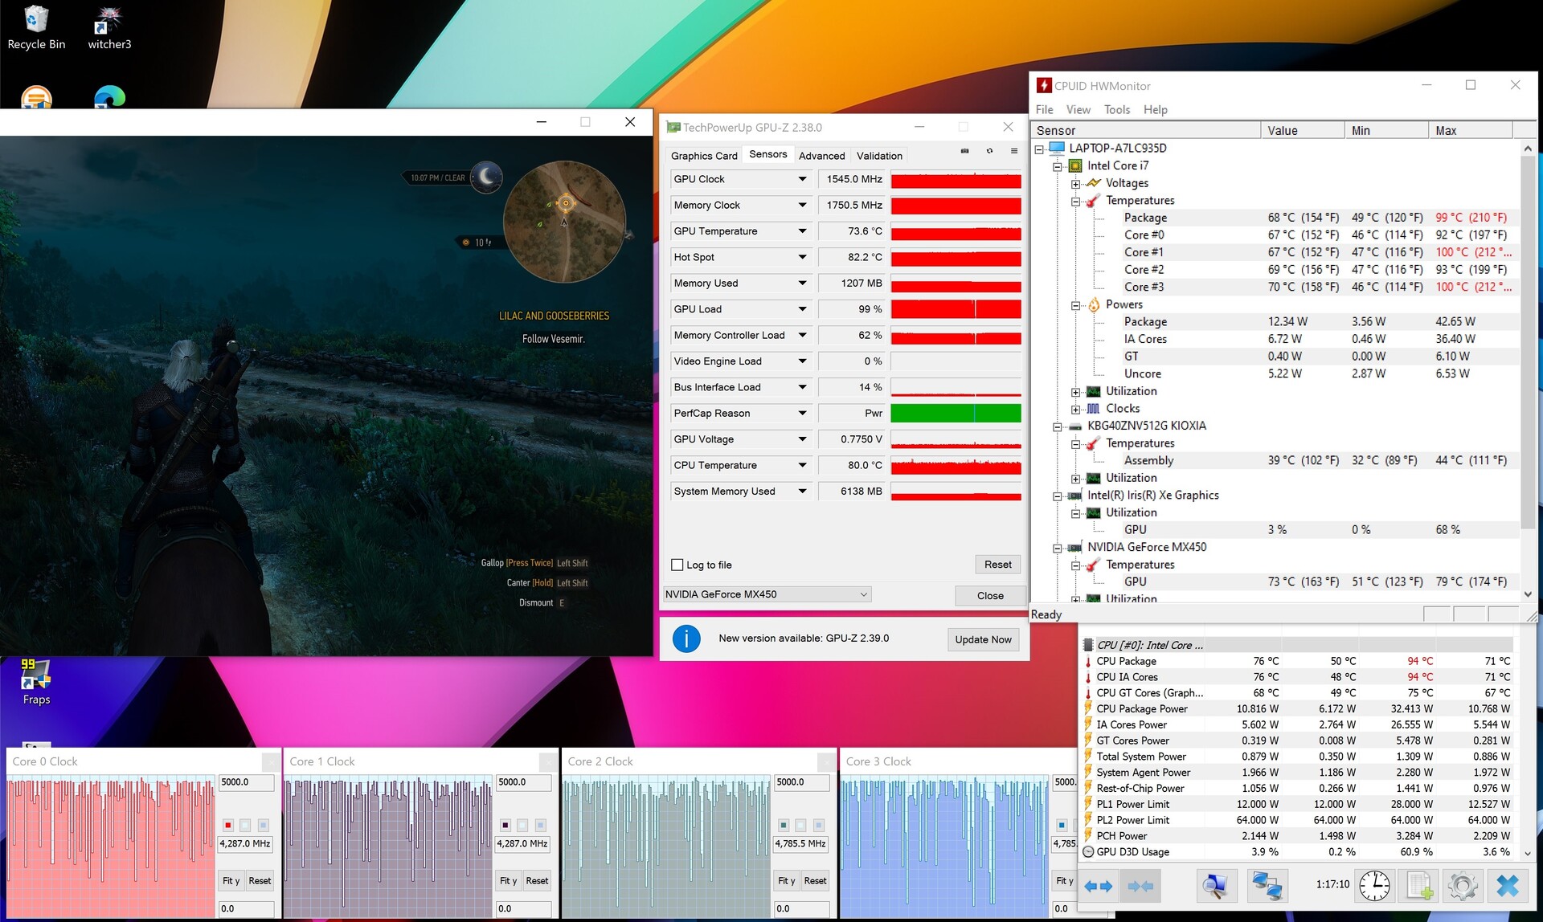
Task: Select the GPU D3D Usage row in HWiNFO
Action: (1298, 852)
